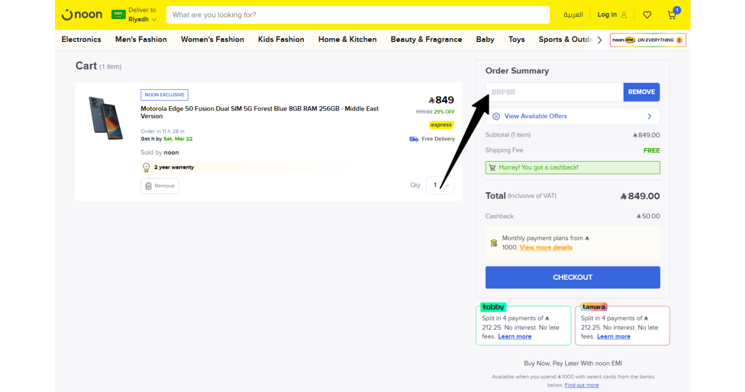Screen dimensions: 745x392
Task: Open the Kids Fashion category
Action: pos(281,39)
